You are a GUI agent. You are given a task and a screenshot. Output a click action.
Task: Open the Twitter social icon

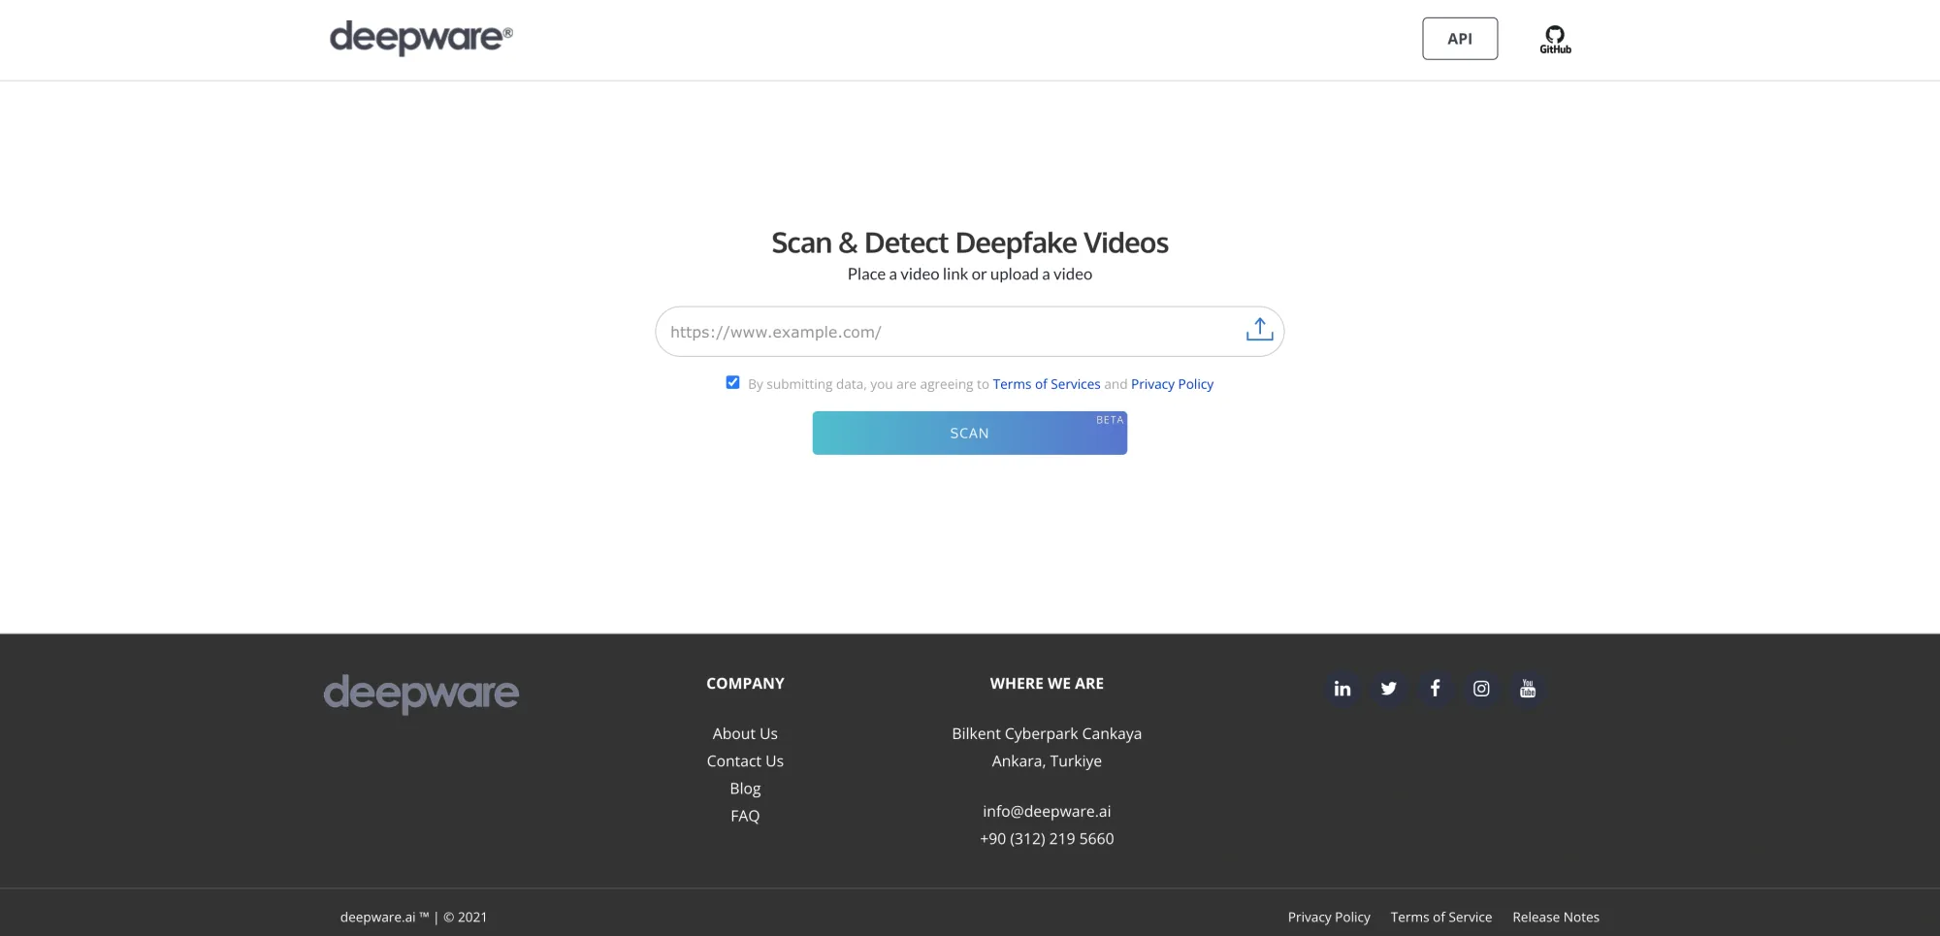click(x=1389, y=689)
